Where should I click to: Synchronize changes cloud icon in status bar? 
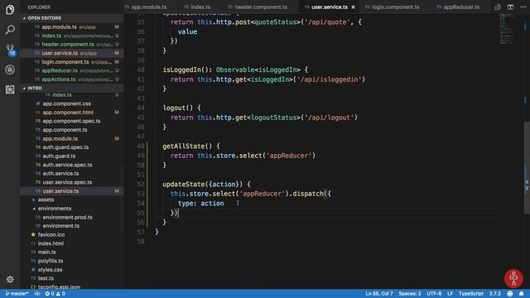coord(37,294)
